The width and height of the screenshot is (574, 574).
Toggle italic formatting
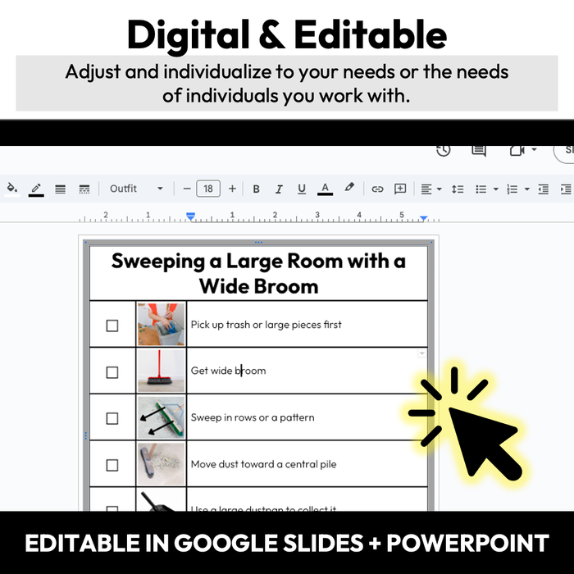279,189
